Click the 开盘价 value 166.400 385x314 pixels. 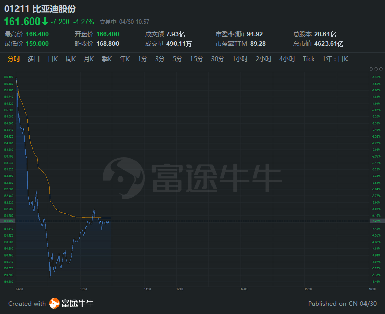point(108,34)
